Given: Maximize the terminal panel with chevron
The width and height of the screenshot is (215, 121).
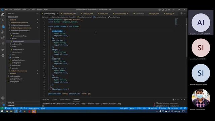Looking at the screenshot, I should pyautogui.click(x=181, y=99).
